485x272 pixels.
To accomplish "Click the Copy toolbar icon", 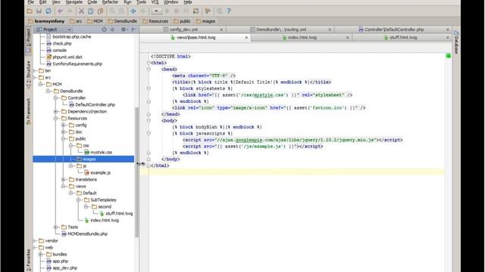I will tap(91, 11).
